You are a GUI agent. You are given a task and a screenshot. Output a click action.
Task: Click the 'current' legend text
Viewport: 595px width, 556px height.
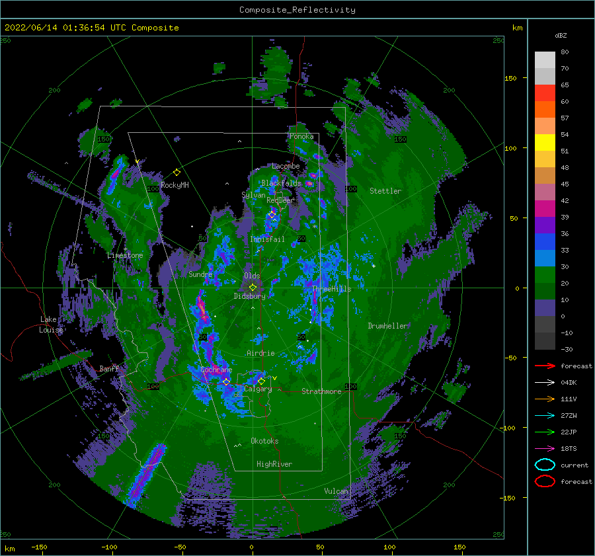pyautogui.click(x=575, y=465)
